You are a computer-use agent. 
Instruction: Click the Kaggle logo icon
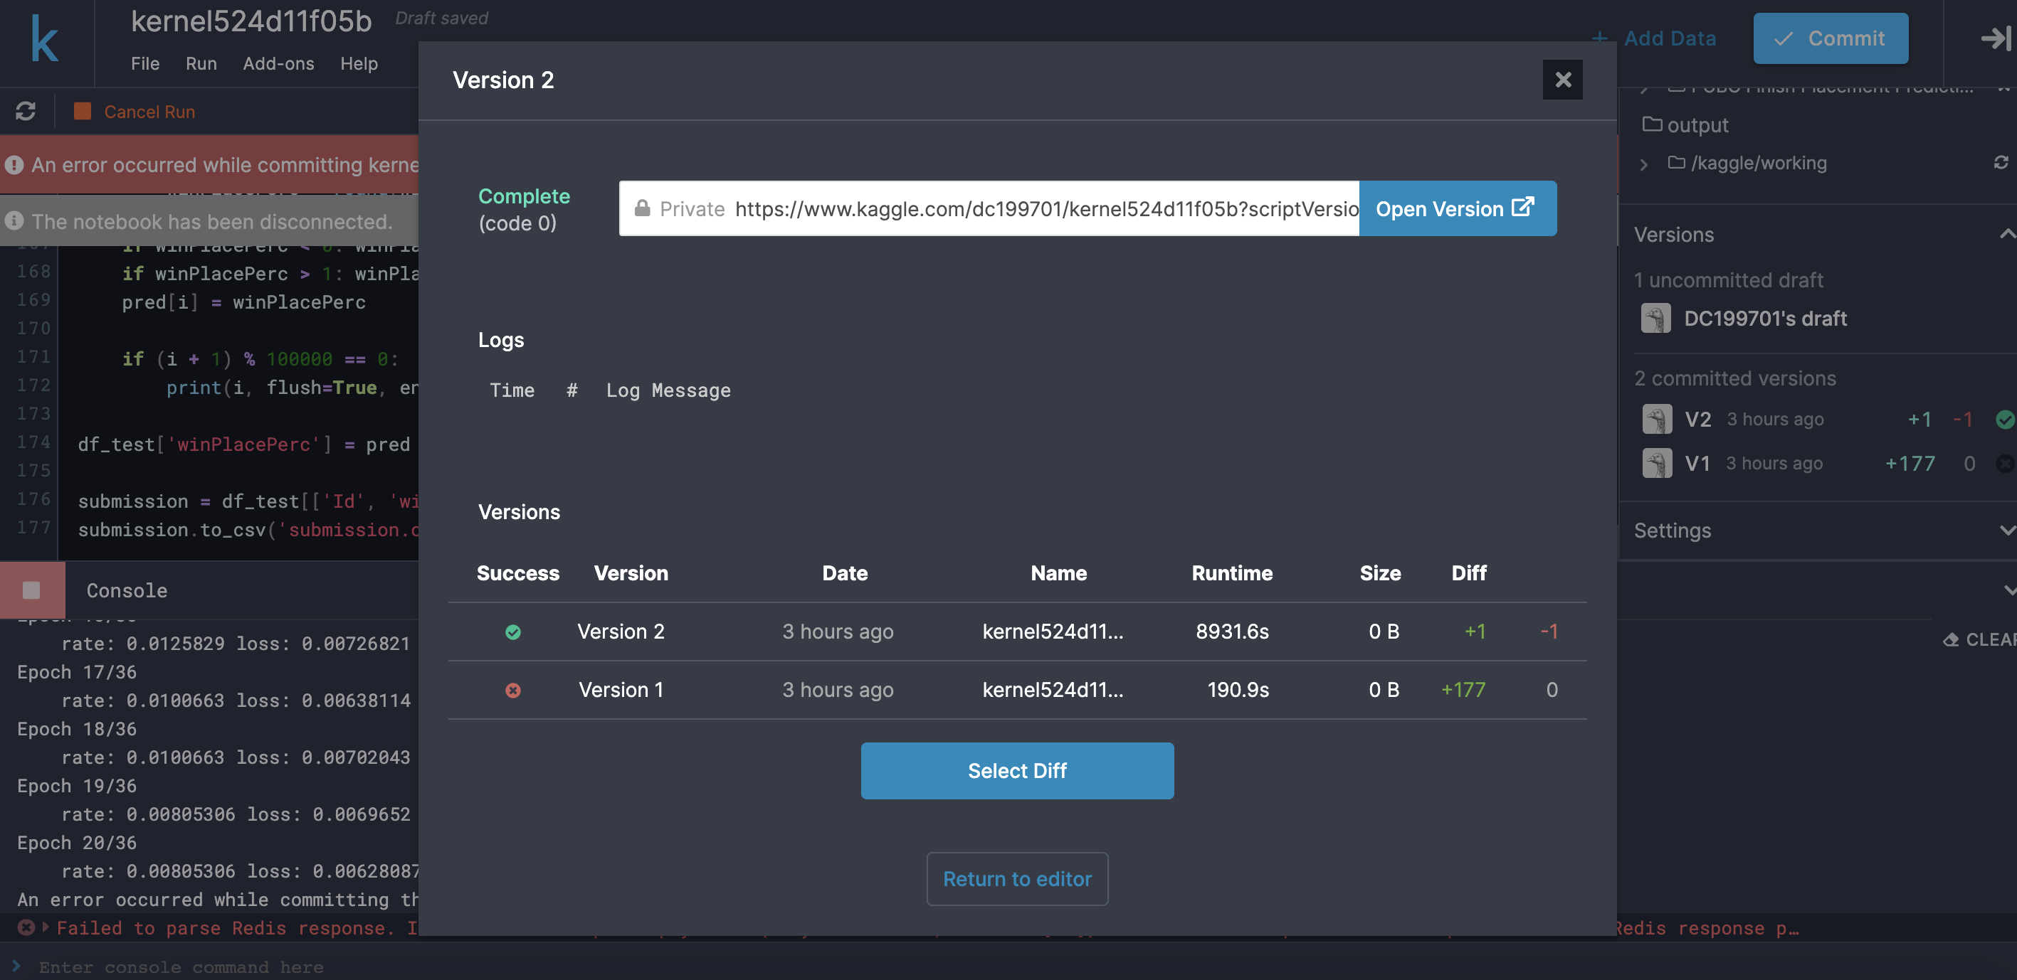pyautogui.click(x=45, y=38)
